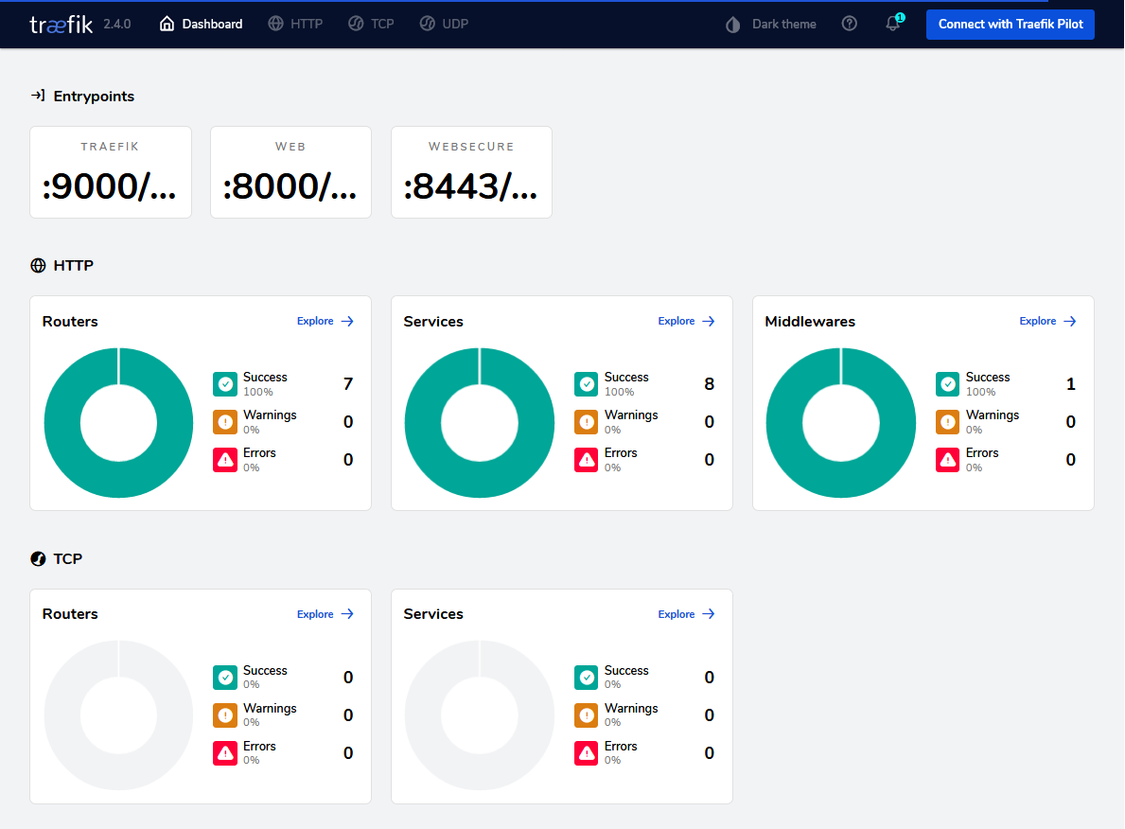Switch to the TCP tab
The image size is (1125, 829).
pos(372,24)
